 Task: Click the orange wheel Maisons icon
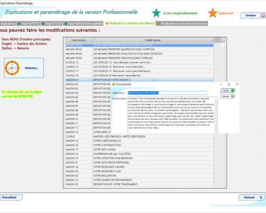[x=12, y=68]
